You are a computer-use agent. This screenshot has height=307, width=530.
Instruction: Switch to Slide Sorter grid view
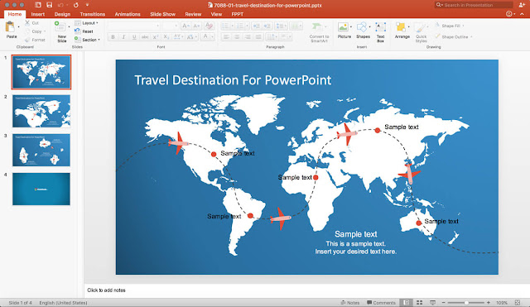(x=420, y=302)
